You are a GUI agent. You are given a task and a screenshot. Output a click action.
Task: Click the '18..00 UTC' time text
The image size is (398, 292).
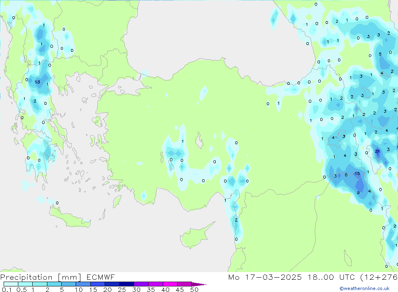[331, 277]
